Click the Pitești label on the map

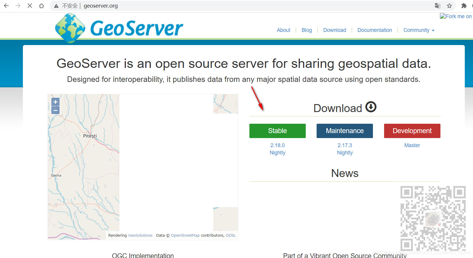[x=90, y=136]
